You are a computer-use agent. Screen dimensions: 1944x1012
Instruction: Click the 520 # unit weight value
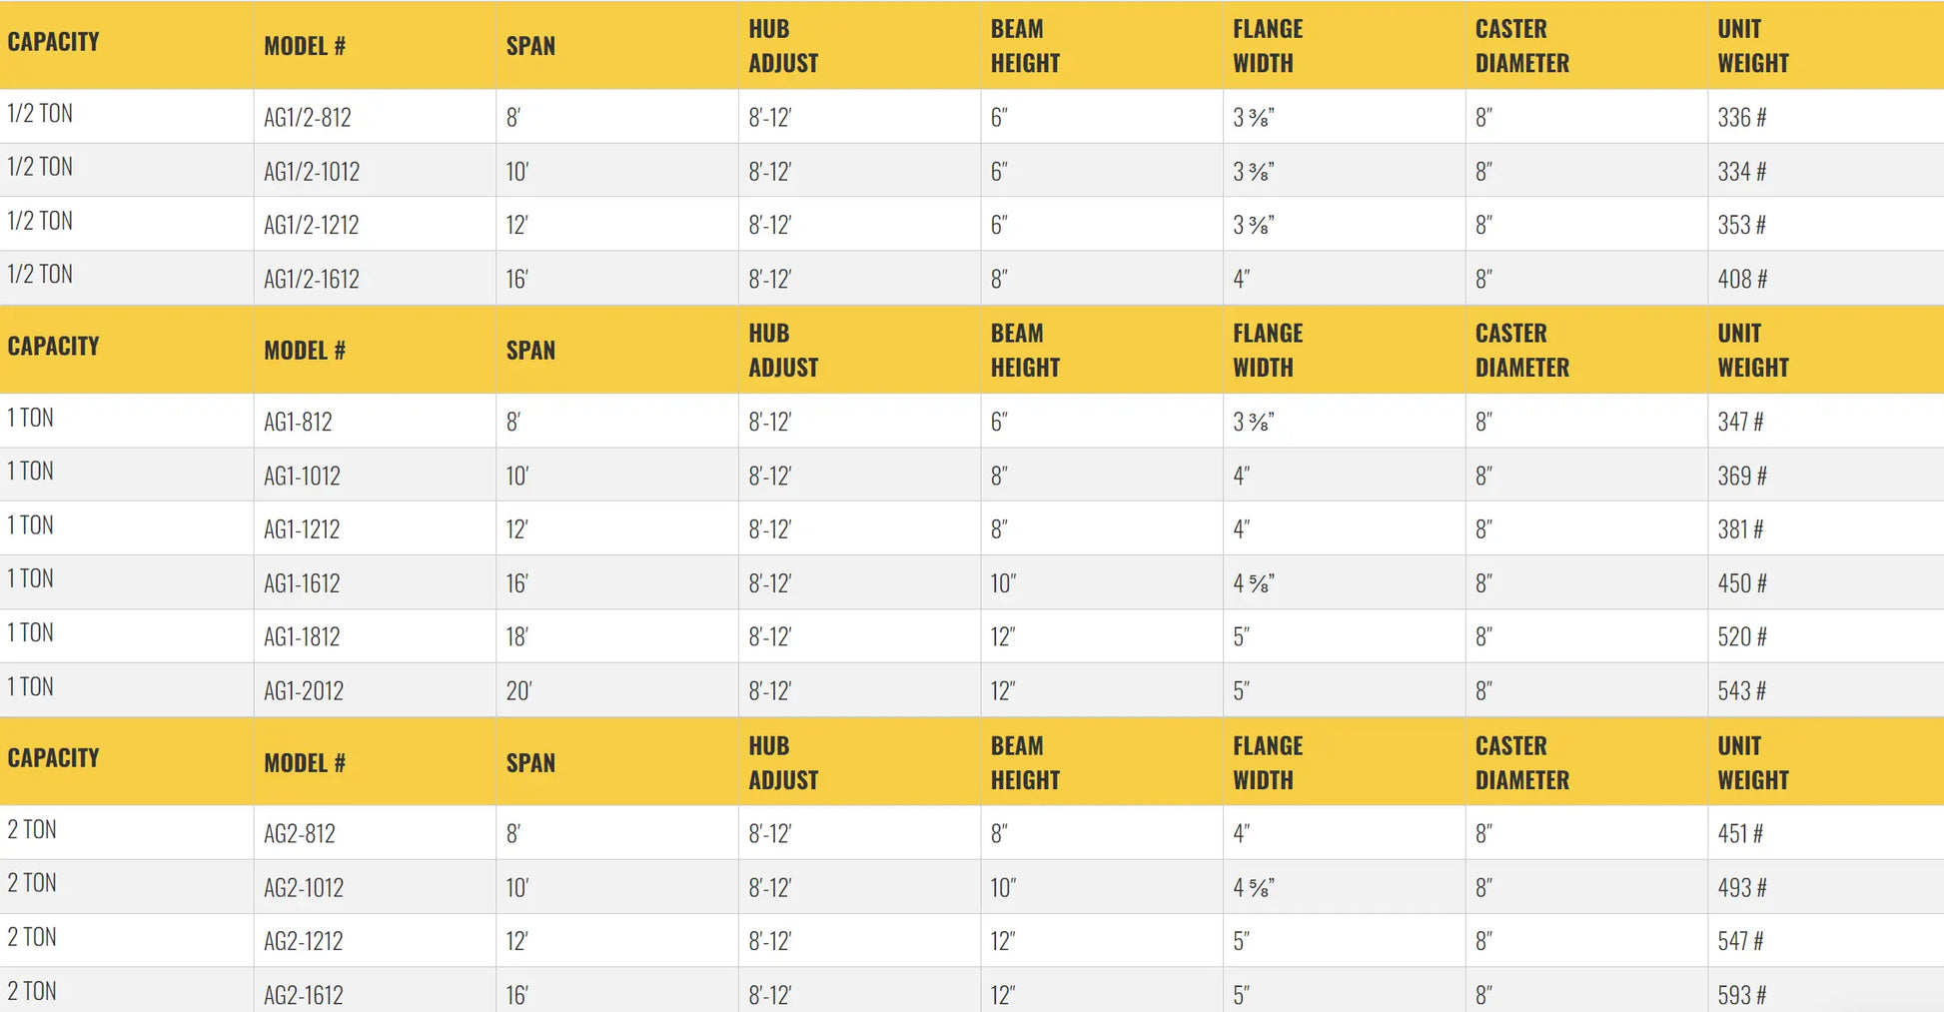click(1741, 637)
